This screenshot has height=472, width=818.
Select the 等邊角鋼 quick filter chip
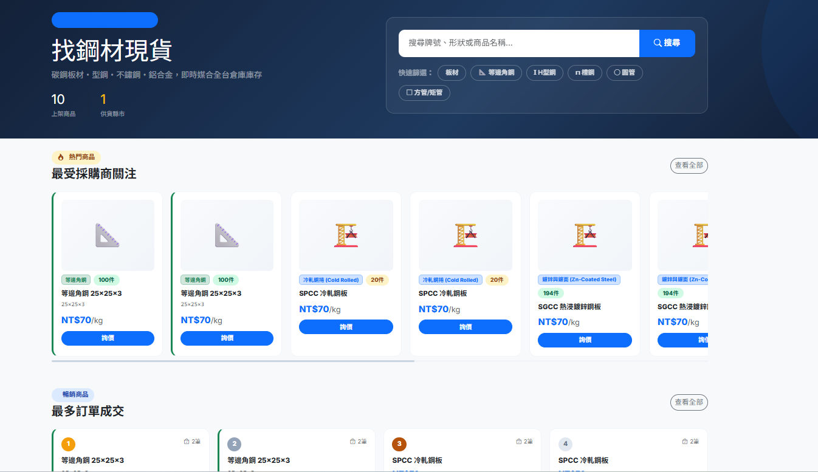(496, 73)
